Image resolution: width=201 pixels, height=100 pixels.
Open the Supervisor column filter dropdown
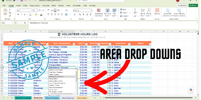click(x=129, y=44)
